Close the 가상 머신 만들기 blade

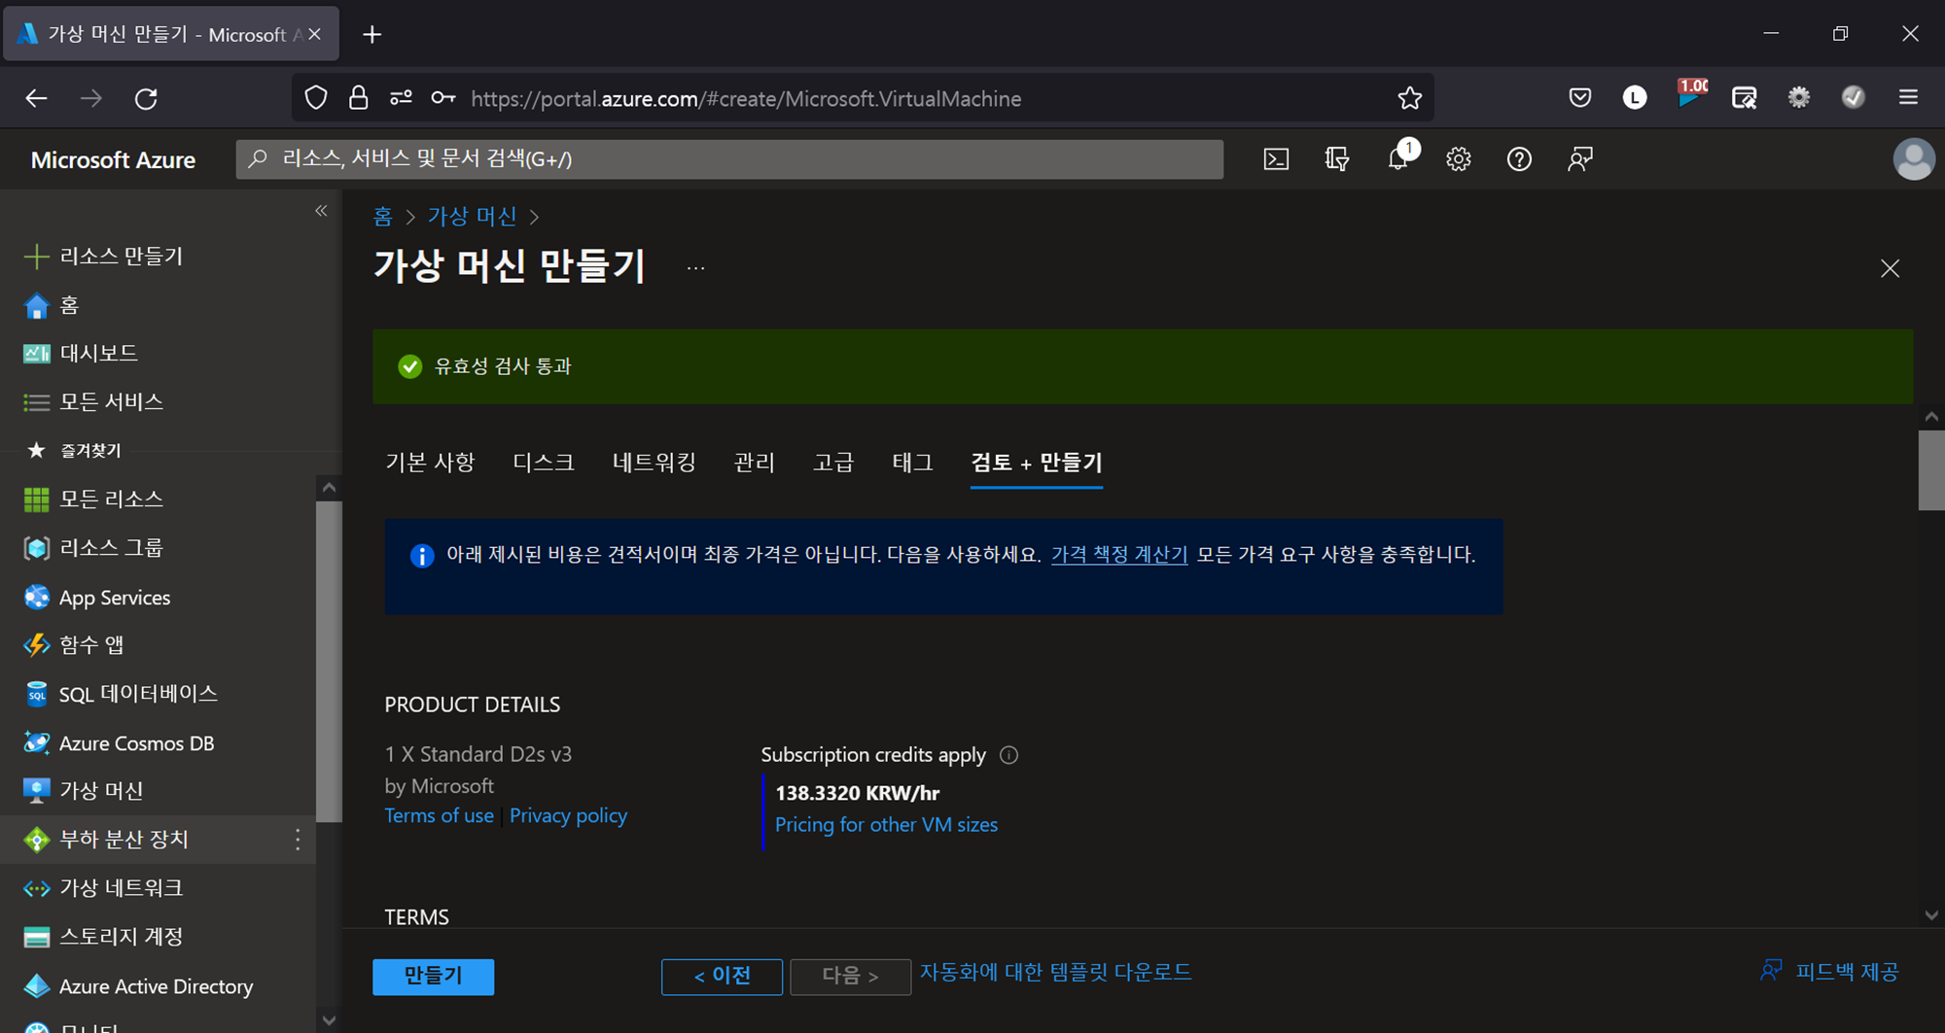1890,268
